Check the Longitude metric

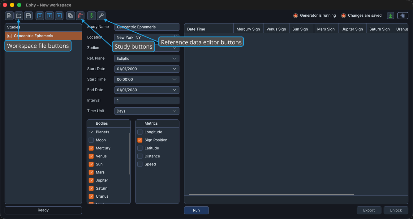pos(140,132)
